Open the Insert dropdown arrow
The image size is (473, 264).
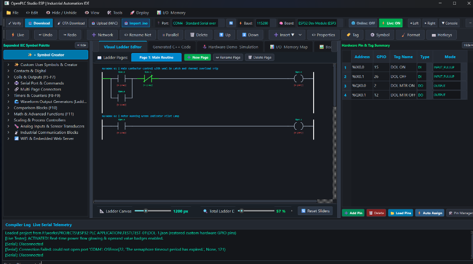(300, 35)
